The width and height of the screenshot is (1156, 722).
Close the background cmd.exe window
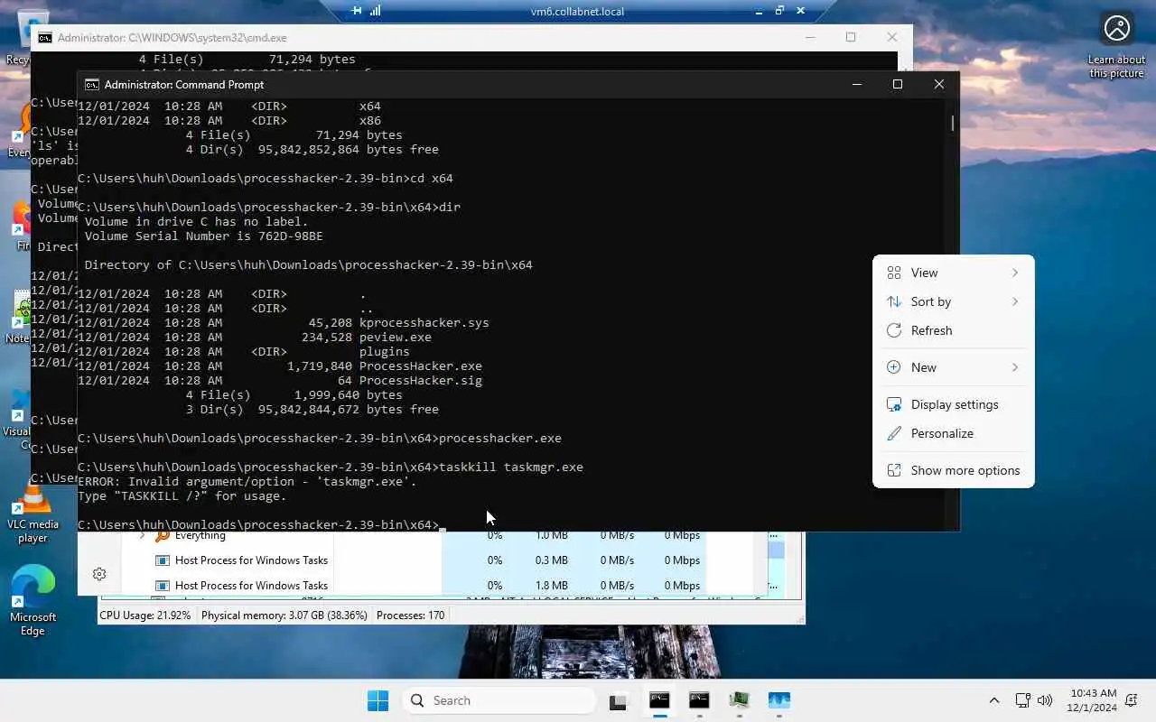point(892,37)
